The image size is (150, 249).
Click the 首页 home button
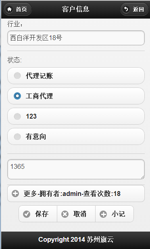(x=17, y=9)
